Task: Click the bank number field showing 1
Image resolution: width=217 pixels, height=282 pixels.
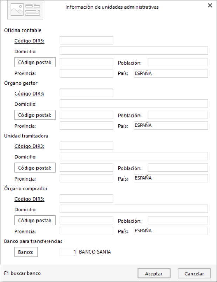Action: pos(68,252)
